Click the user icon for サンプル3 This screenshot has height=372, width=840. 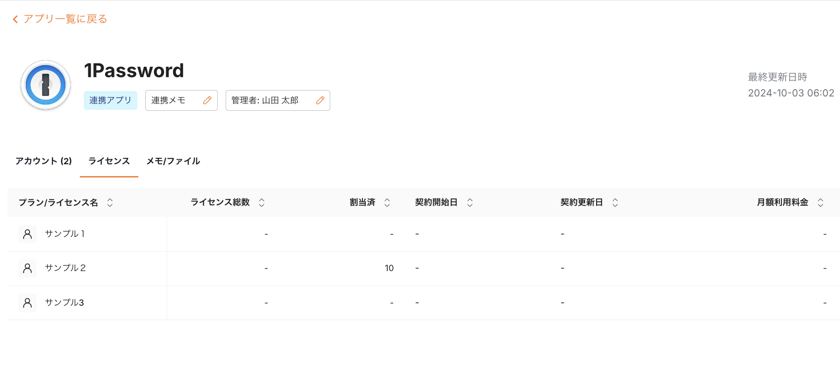(28, 303)
